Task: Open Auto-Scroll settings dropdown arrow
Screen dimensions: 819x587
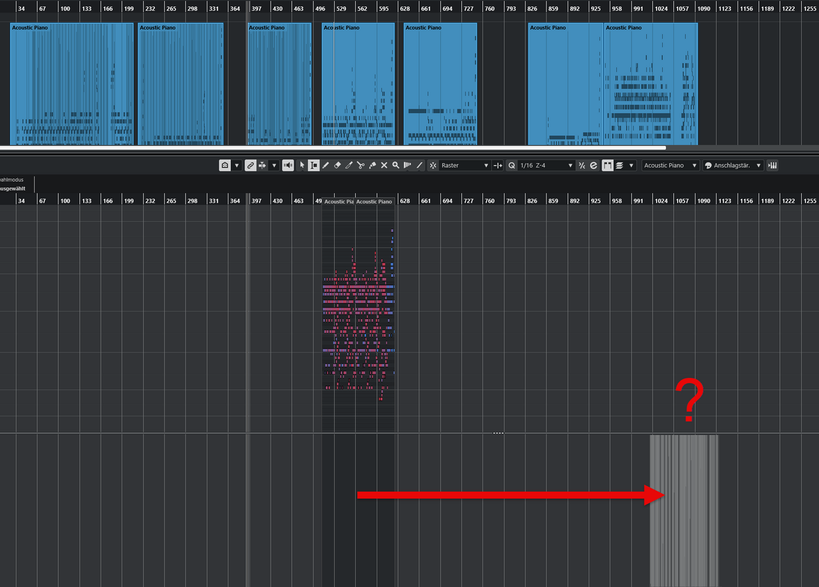Action: tap(274, 165)
